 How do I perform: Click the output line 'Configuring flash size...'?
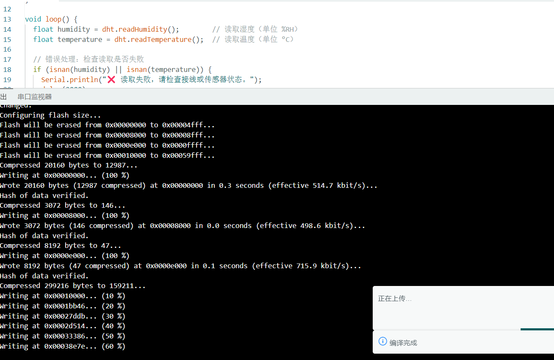point(51,115)
